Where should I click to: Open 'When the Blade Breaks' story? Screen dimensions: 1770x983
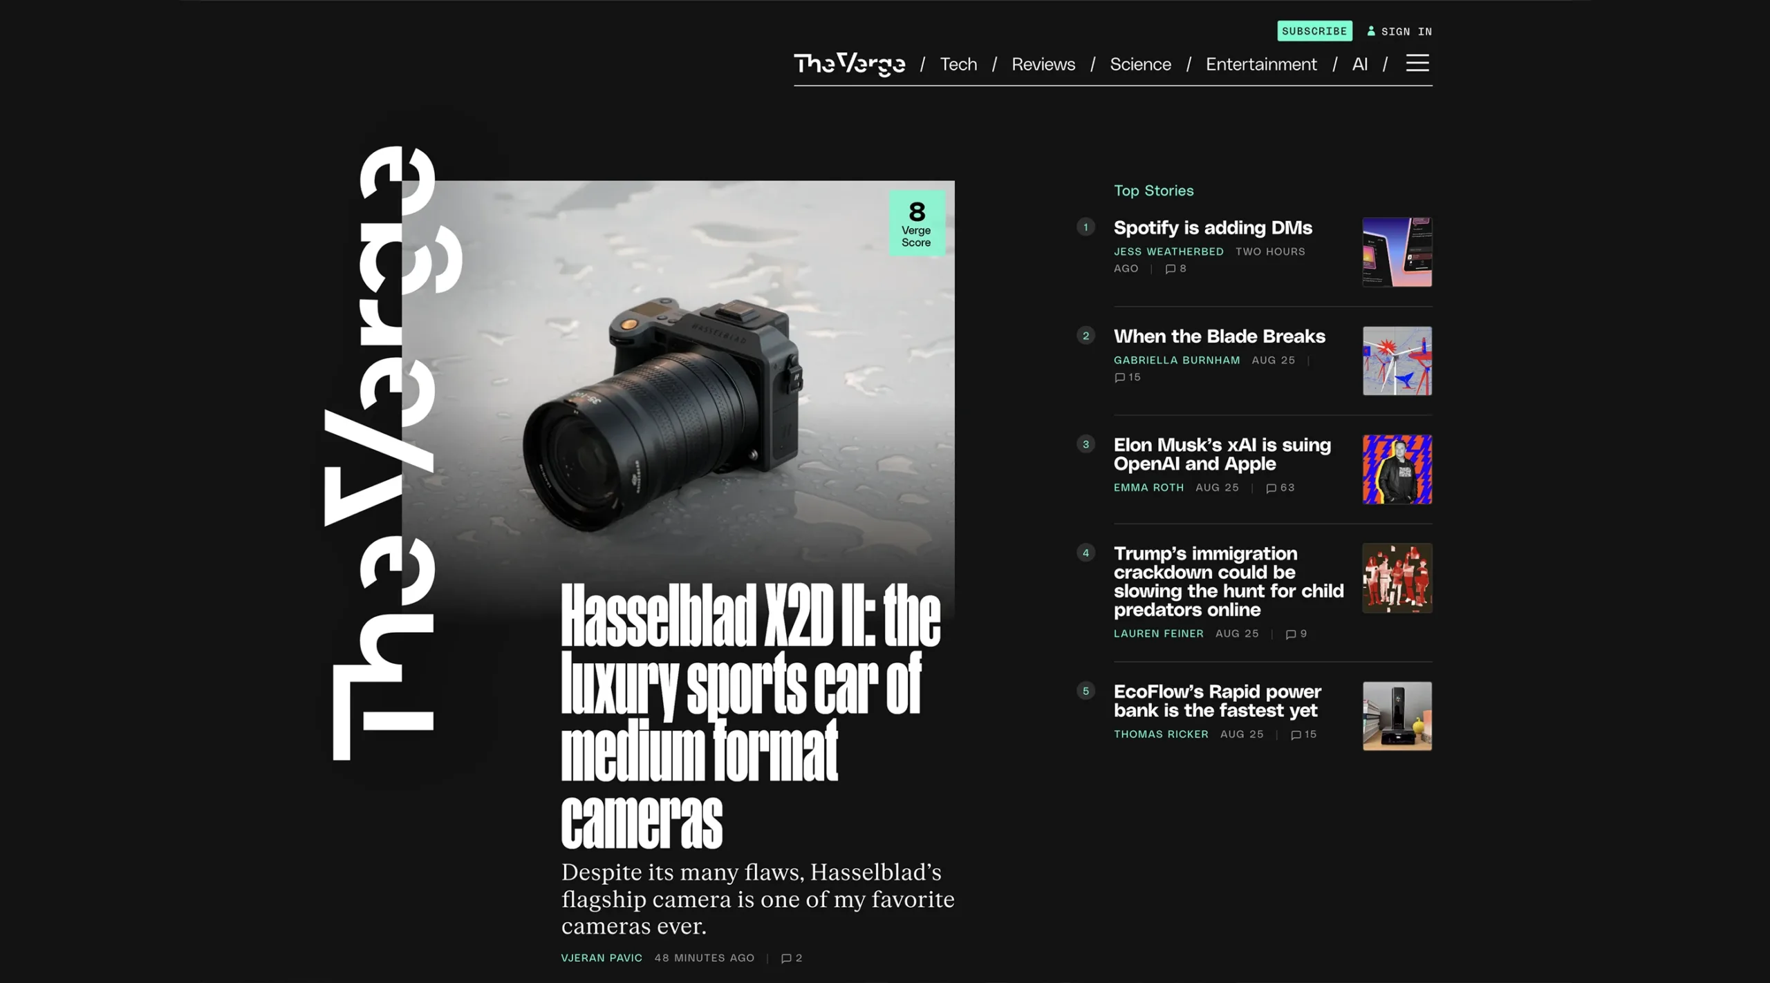[x=1219, y=336]
